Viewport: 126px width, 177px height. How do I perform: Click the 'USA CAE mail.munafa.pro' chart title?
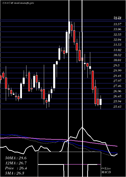point(18,3)
